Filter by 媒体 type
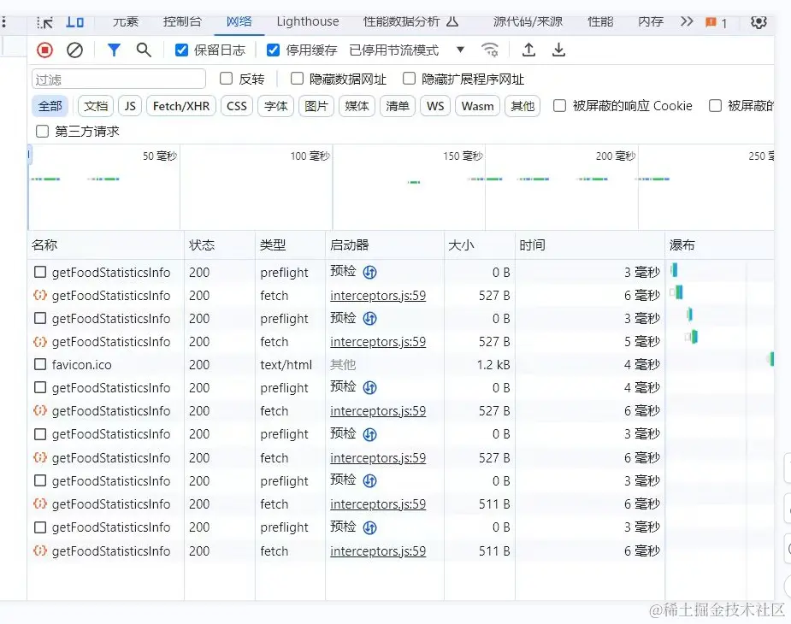The image size is (791, 624). click(357, 107)
